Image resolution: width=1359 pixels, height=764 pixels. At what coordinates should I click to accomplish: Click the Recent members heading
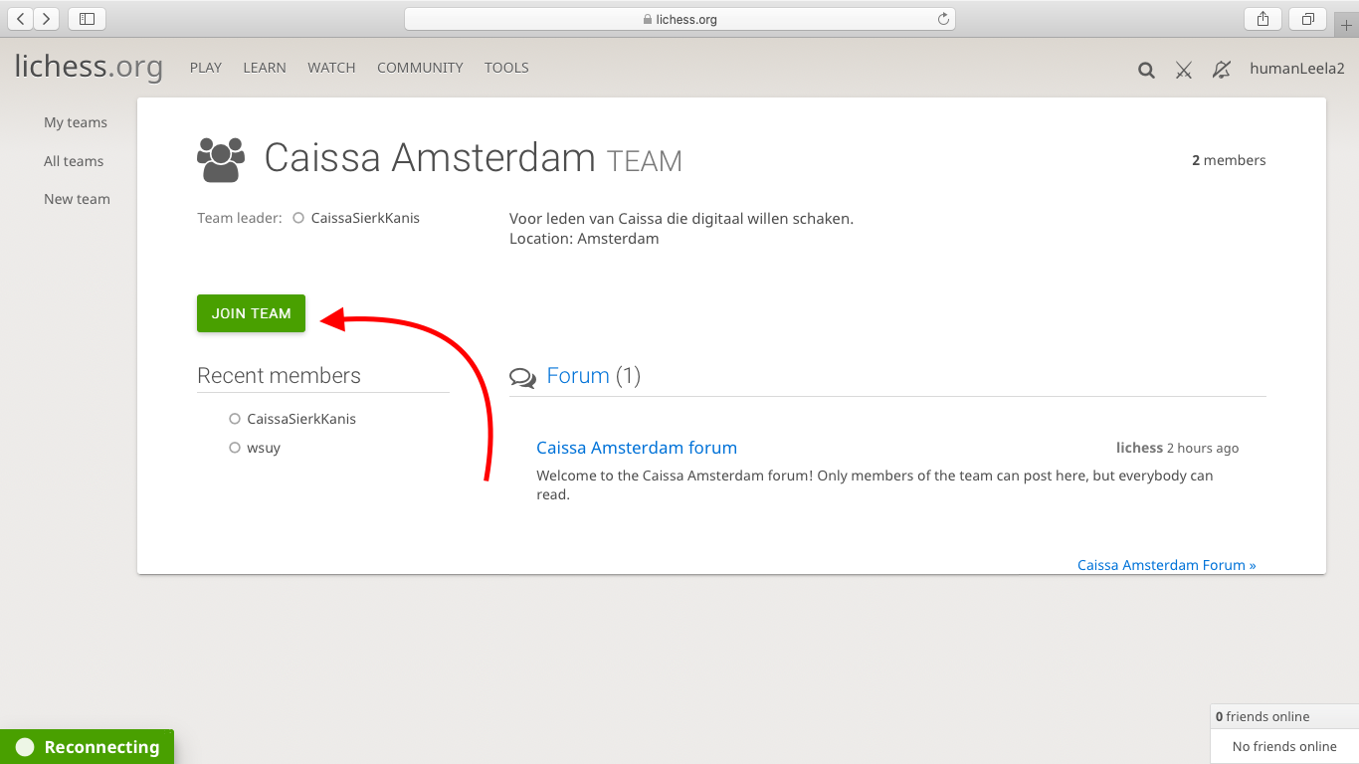(279, 376)
